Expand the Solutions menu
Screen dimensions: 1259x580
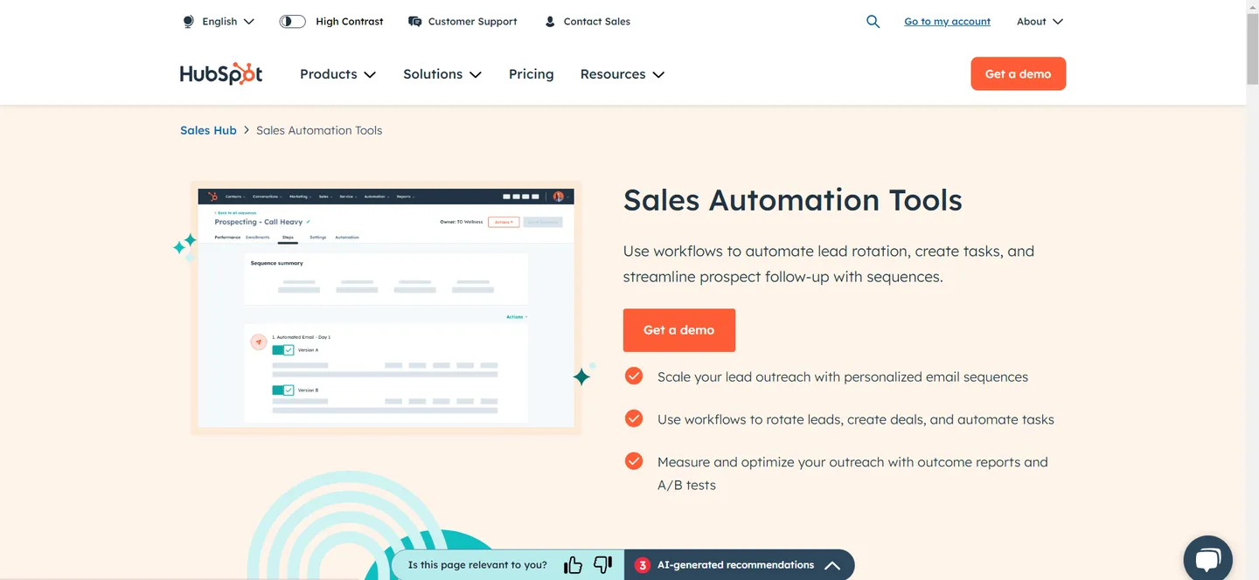point(442,74)
